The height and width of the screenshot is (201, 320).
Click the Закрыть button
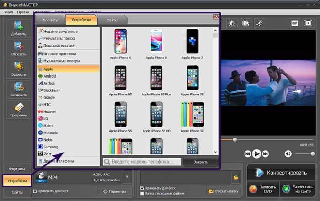tap(201, 162)
